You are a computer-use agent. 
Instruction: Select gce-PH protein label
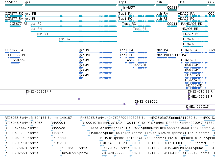pos(85,65)
